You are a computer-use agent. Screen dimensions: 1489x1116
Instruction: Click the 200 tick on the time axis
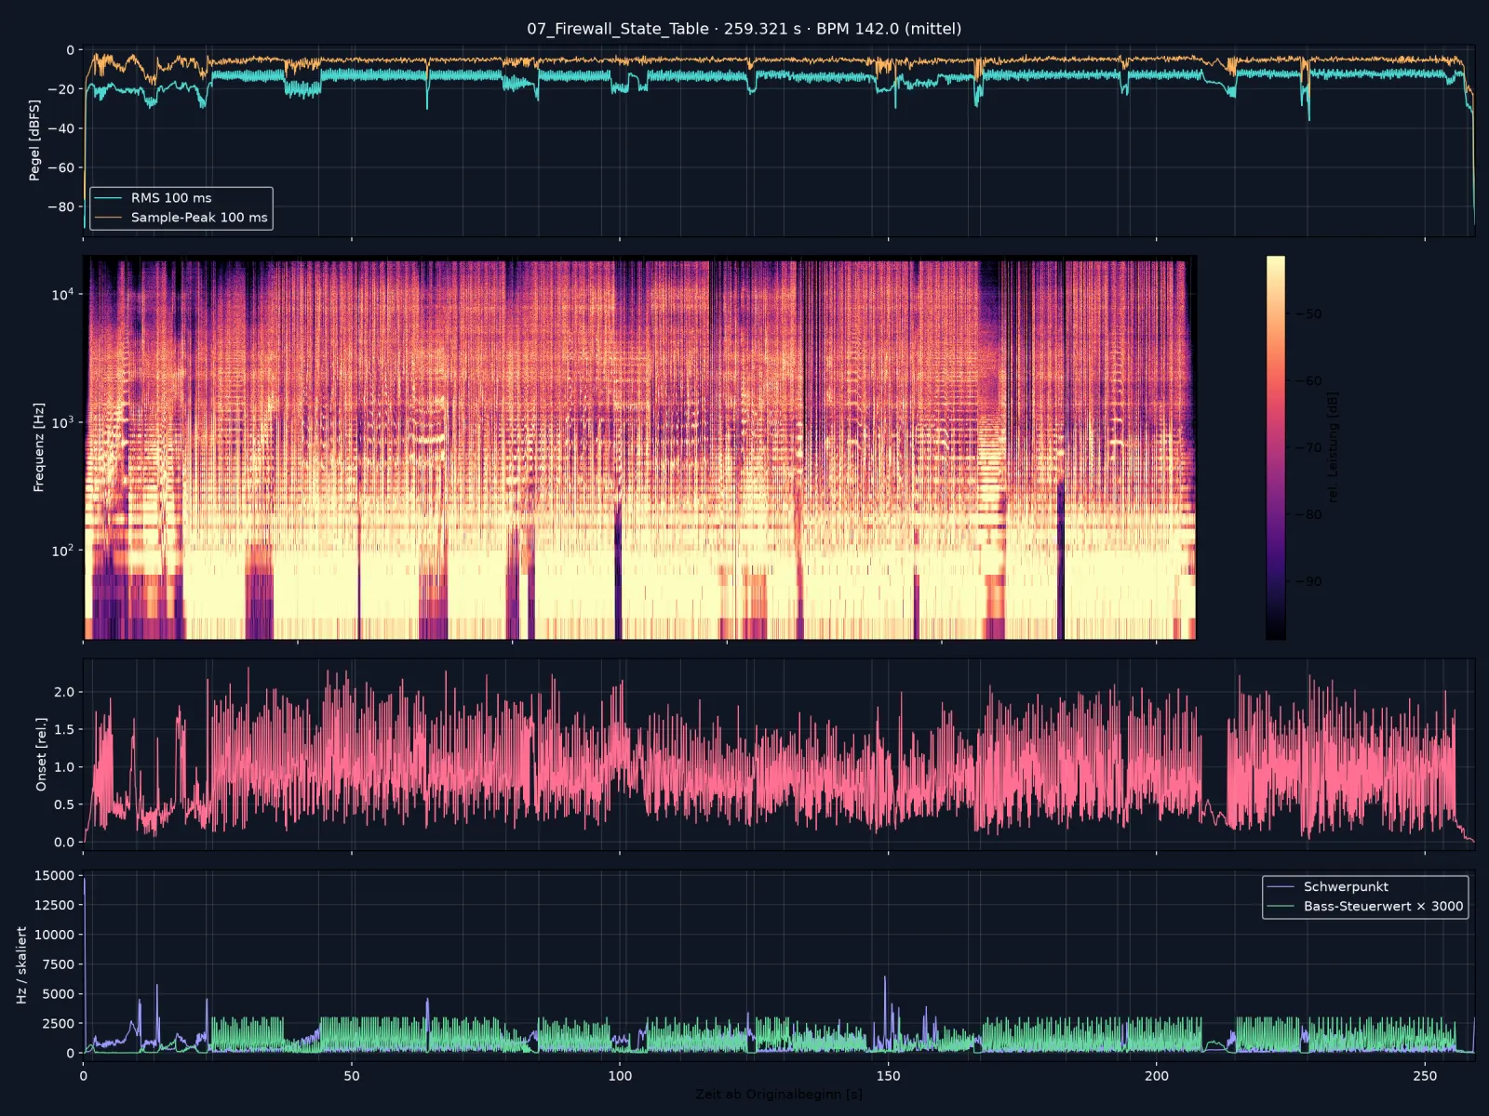point(1157,1076)
